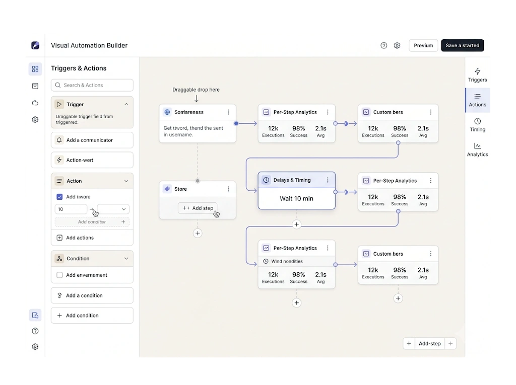Viewport: 516px width, 385px height.
Task: Open the bottom-most sidebar gear icon
Action: pos(35,347)
